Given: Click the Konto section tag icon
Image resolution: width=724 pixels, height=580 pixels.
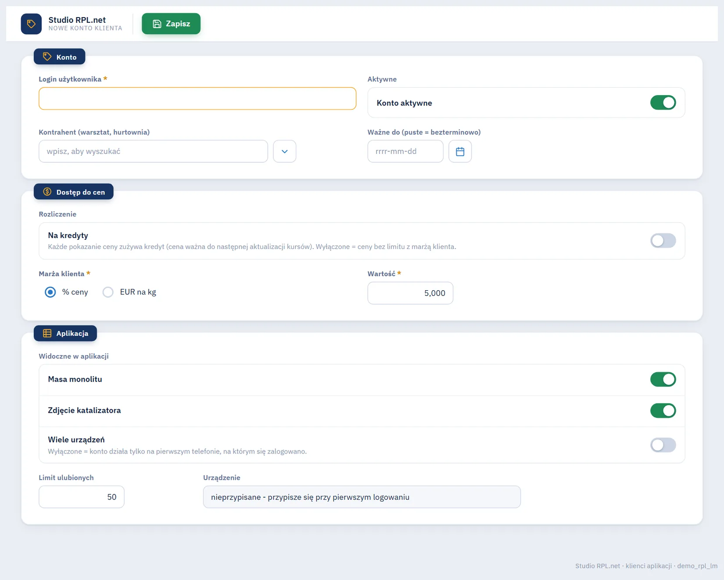Looking at the screenshot, I should click(x=47, y=57).
